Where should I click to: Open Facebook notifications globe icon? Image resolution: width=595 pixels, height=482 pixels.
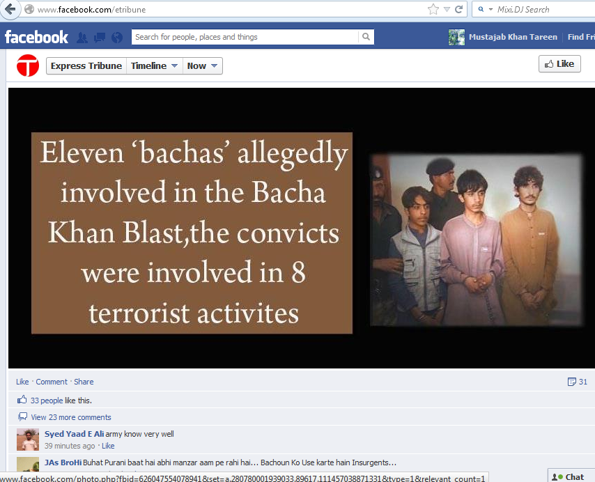point(117,37)
